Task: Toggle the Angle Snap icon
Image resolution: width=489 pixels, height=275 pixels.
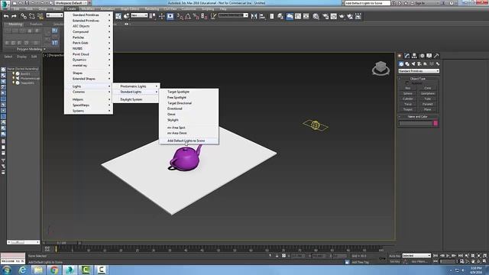Action: tap(188, 16)
